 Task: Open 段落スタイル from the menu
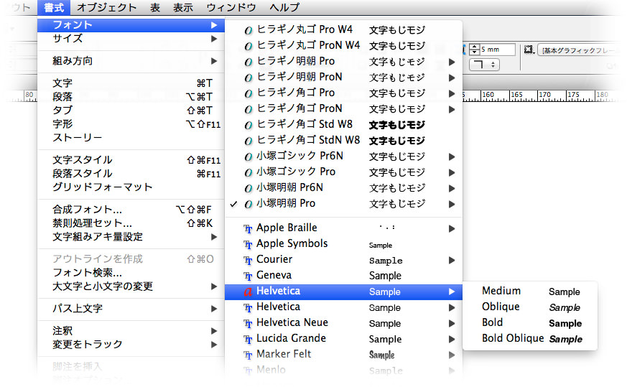point(131,174)
